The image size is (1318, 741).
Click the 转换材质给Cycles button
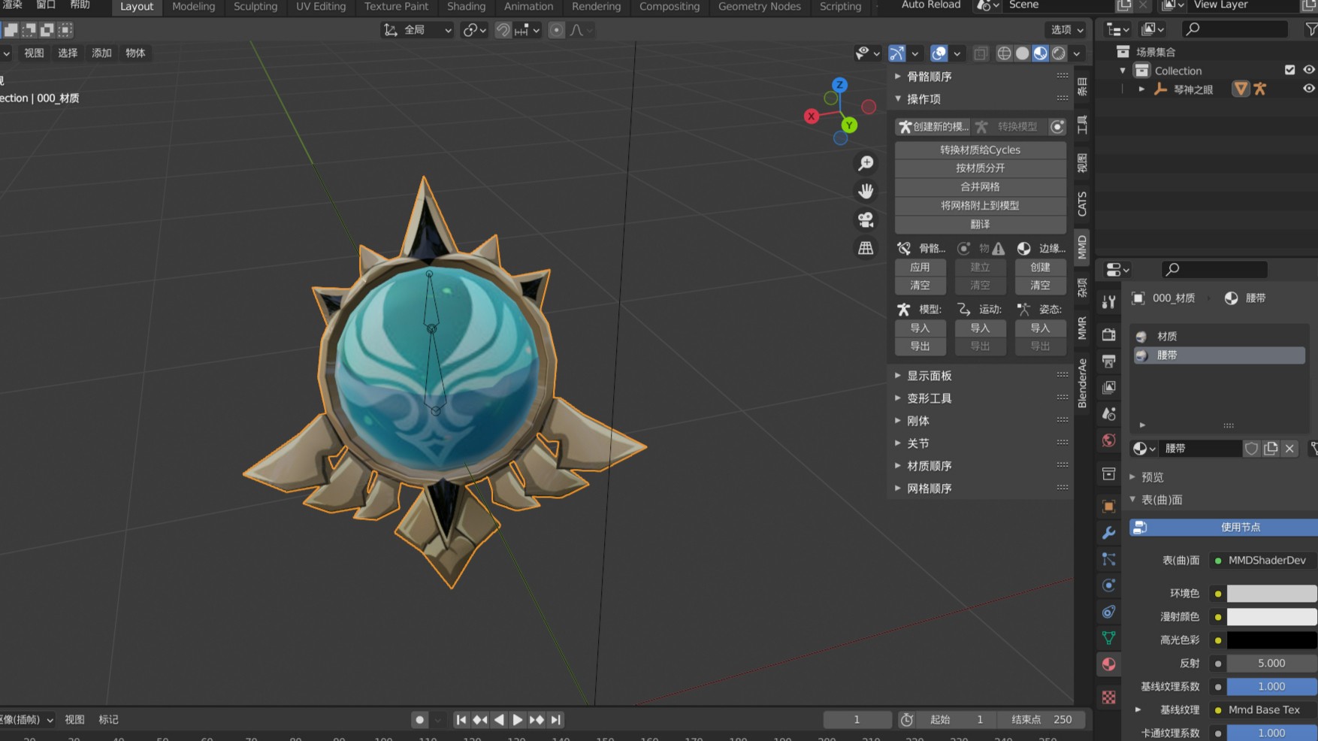click(980, 150)
